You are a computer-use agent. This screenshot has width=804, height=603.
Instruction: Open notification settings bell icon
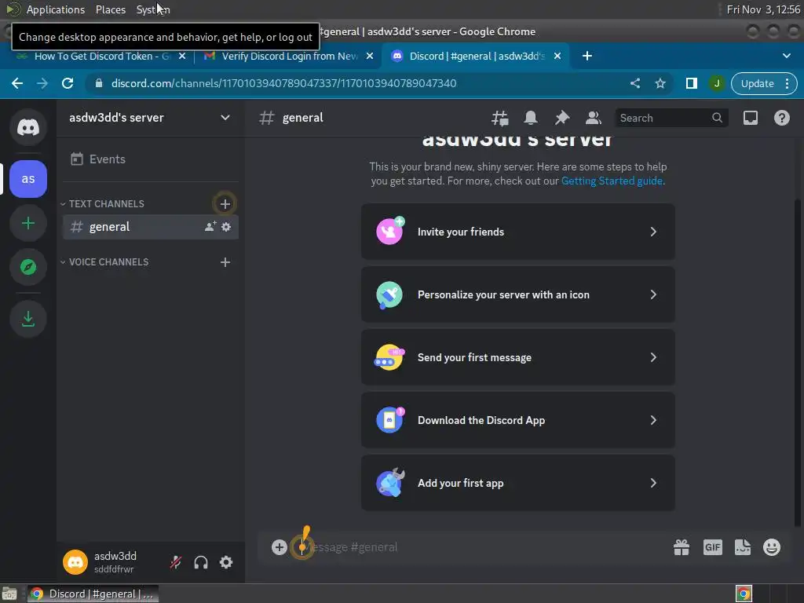point(531,118)
